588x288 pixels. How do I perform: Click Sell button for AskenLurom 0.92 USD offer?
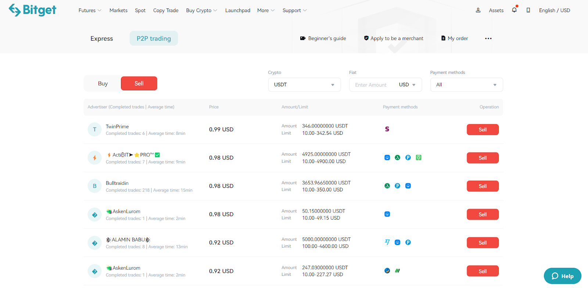[x=483, y=271]
